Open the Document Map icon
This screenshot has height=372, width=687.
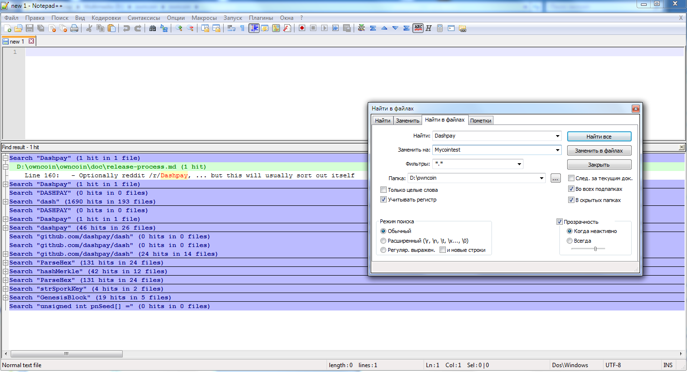pyautogui.click(x=276, y=28)
